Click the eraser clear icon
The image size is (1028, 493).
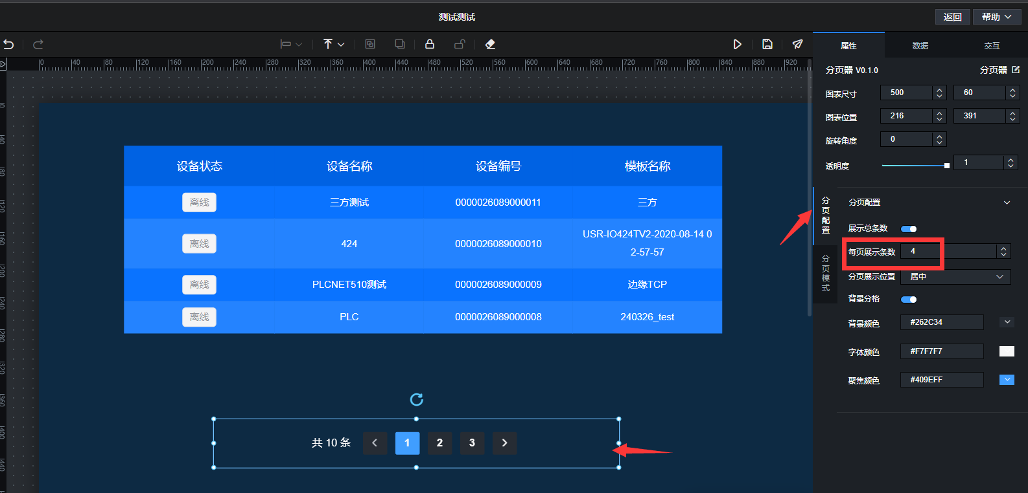[490, 44]
